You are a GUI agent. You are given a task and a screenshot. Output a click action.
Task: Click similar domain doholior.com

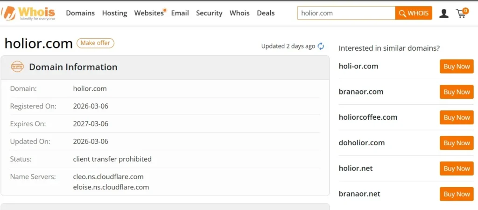[362, 143]
